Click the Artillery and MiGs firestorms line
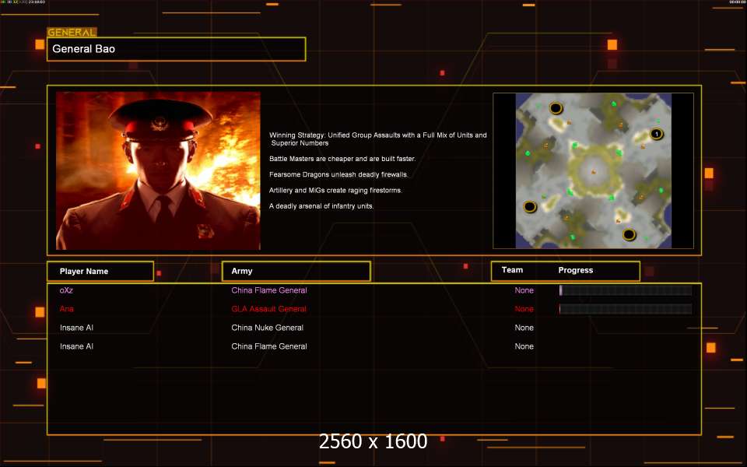The width and height of the screenshot is (747, 467). click(x=336, y=190)
